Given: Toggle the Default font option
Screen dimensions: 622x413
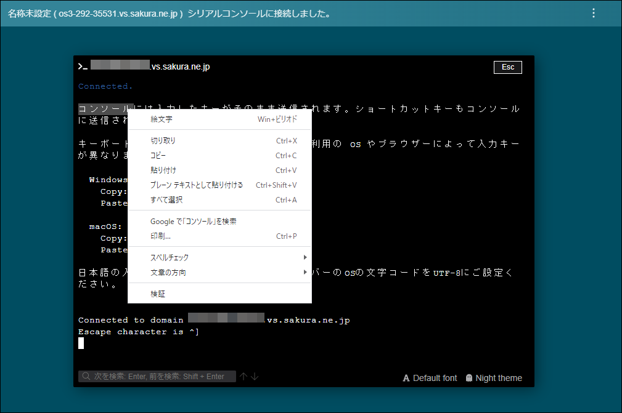Looking at the screenshot, I should 430,378.
